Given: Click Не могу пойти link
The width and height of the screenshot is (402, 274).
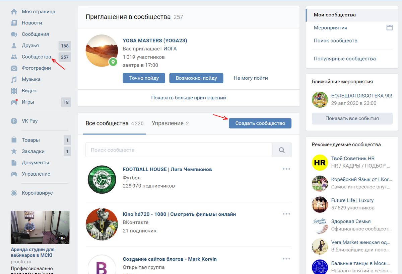Looking at the screenshot, I should [251, 78].
